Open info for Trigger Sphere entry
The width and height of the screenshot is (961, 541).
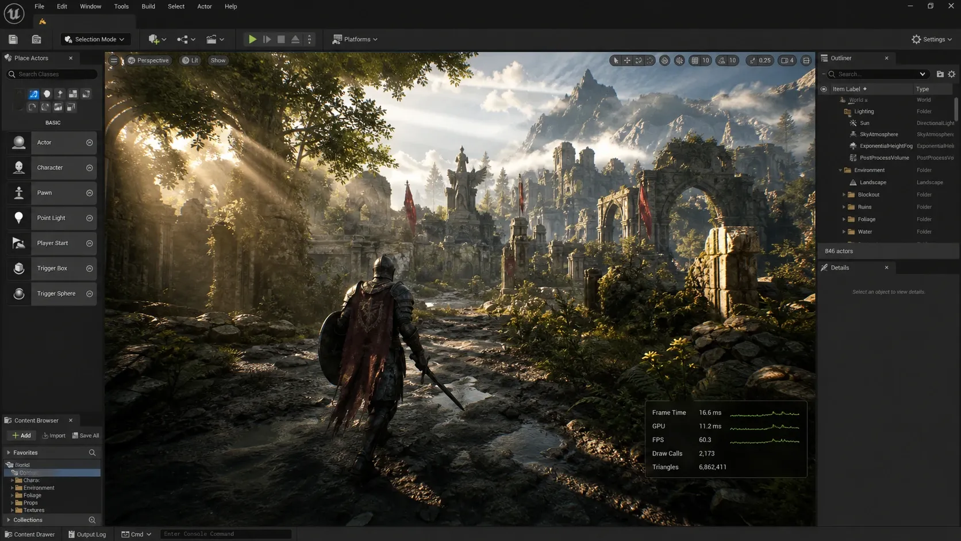coord(90,294)
